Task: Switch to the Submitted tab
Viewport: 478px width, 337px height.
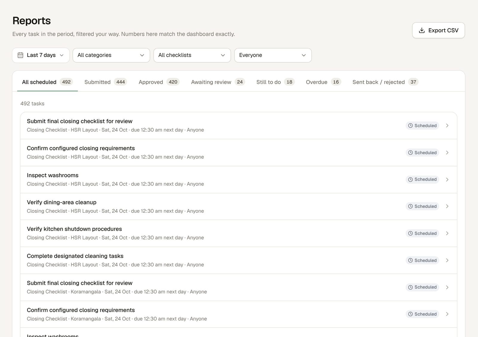Action: click(x=106, y=82)
